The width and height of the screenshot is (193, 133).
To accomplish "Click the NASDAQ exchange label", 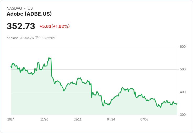I will pyautogui.click(x=14, y=8).
